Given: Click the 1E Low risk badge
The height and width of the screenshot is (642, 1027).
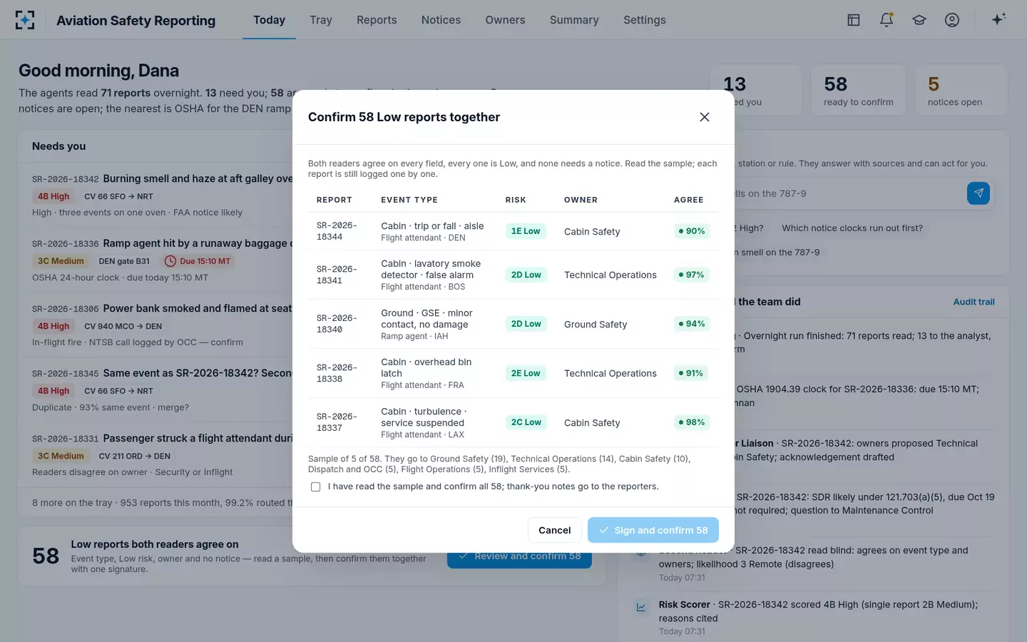Looking at the screenshot, I should pos(526,231).
